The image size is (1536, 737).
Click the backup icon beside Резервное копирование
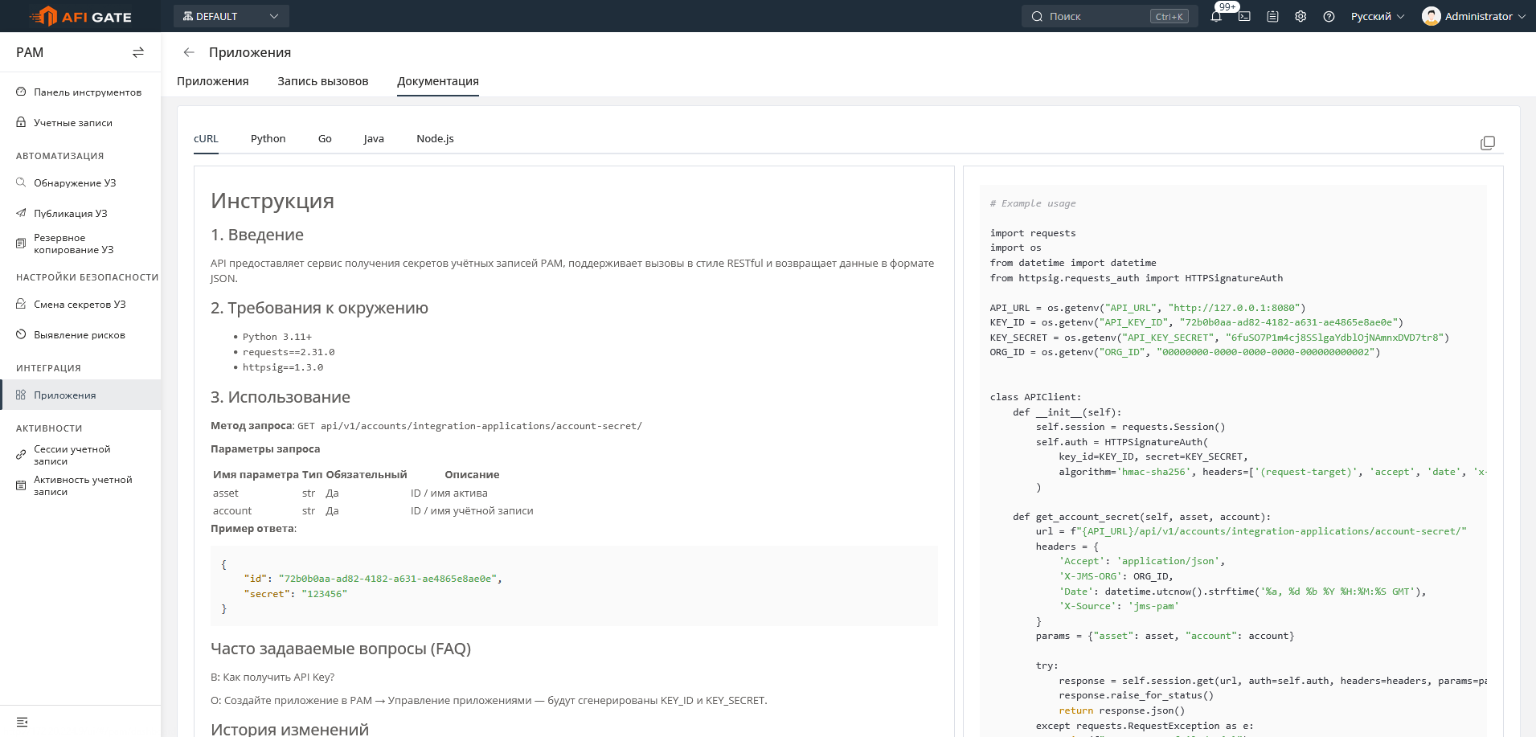click(21, 244)
